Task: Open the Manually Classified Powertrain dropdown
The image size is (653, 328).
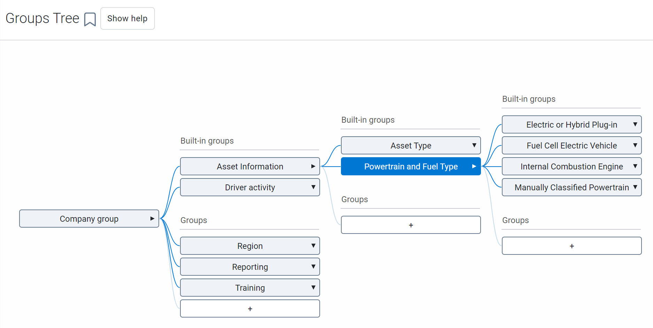Action: 636,187
